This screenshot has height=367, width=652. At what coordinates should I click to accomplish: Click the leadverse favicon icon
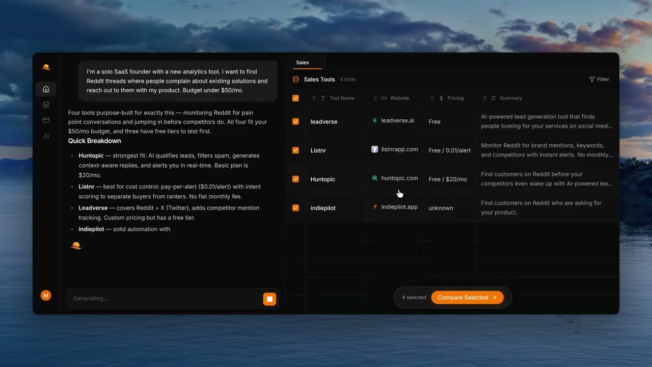[x=375, y=121]
